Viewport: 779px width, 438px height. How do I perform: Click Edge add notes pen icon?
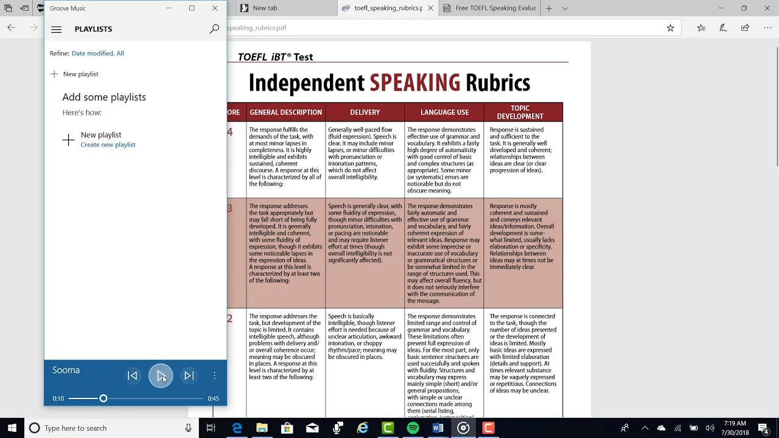(x=723, y=27)
